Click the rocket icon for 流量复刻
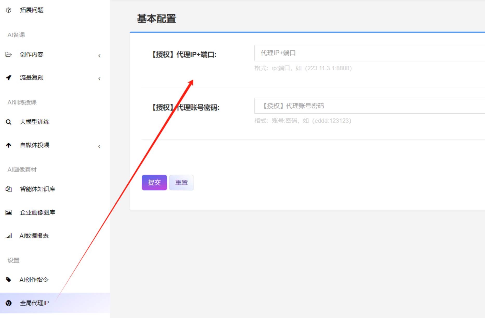 (9, 78)
